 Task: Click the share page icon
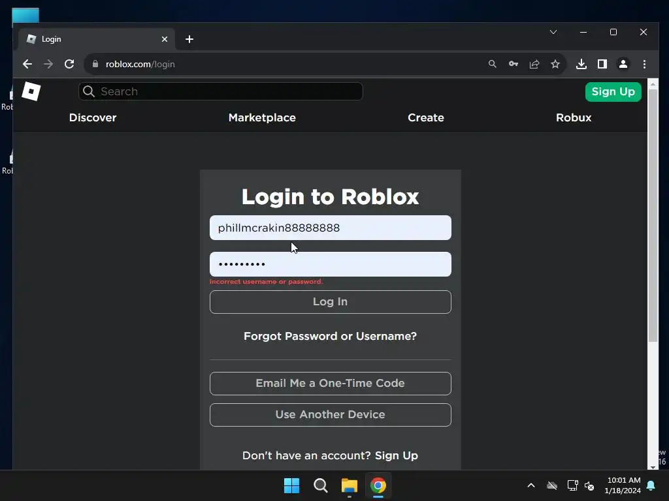534,64
